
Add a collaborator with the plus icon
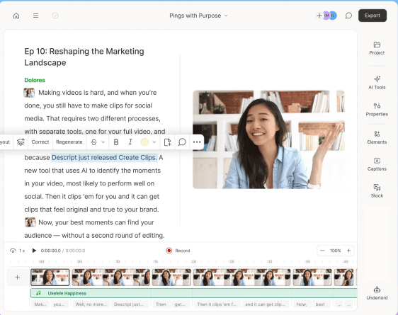pos(319,16)
